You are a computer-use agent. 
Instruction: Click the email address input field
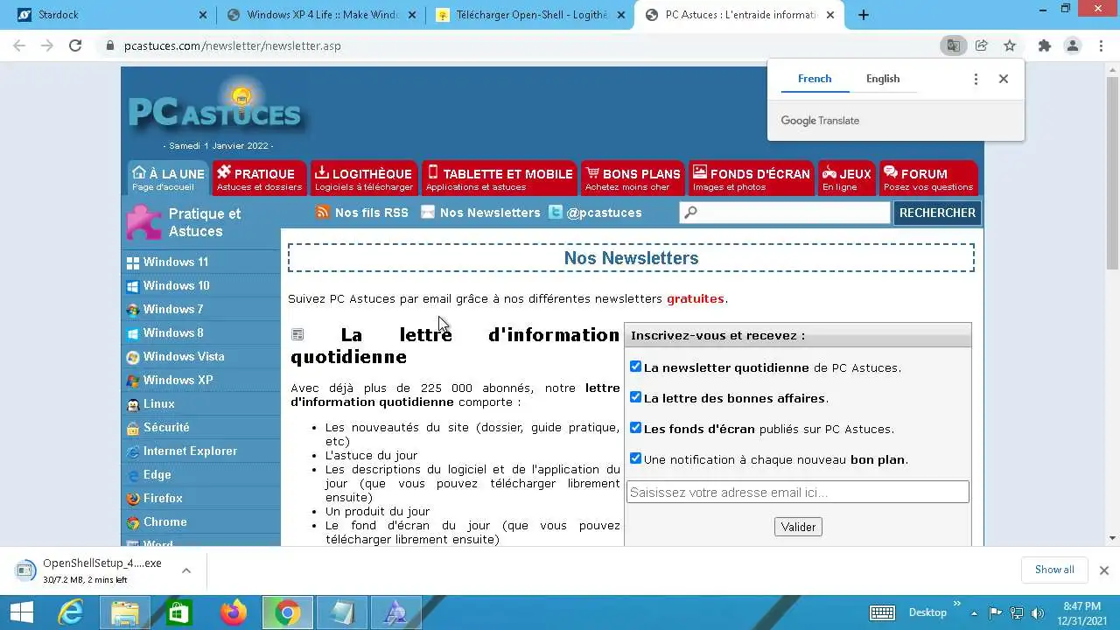coord(798,492)
